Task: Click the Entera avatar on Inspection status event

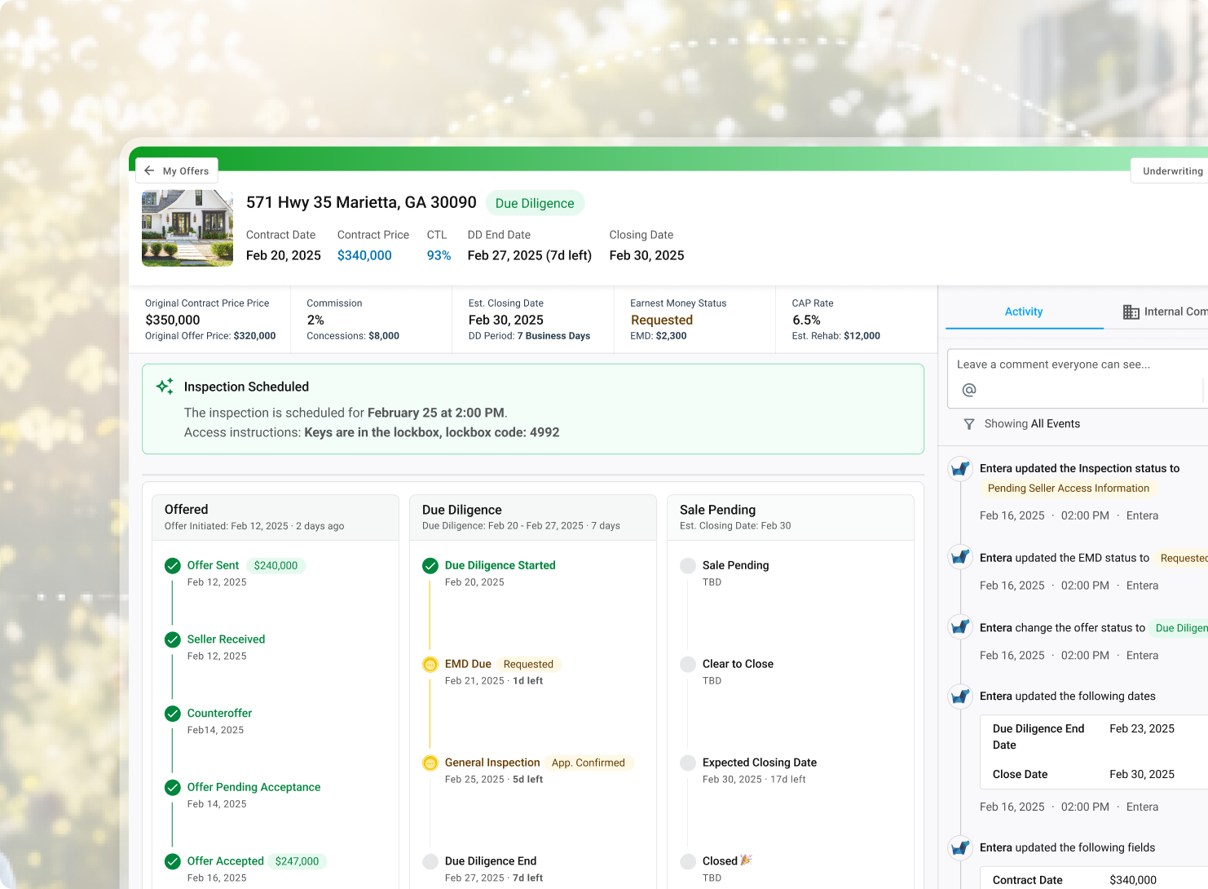Action: coord(960,469)
